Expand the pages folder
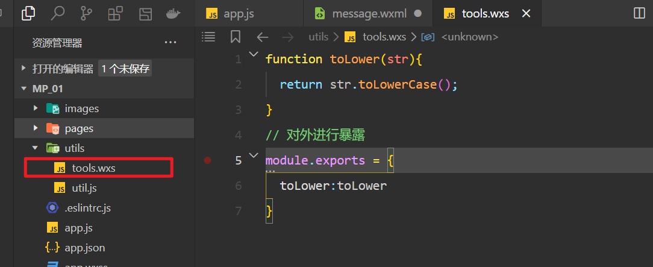Viewport: 653px width, 267px height. tap(36, 129)
